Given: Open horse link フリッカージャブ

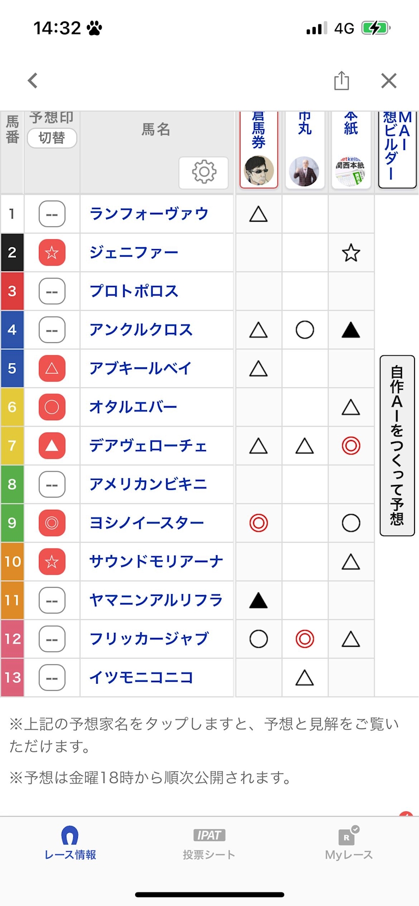Looking at the screenshot, I should [149, 639].
